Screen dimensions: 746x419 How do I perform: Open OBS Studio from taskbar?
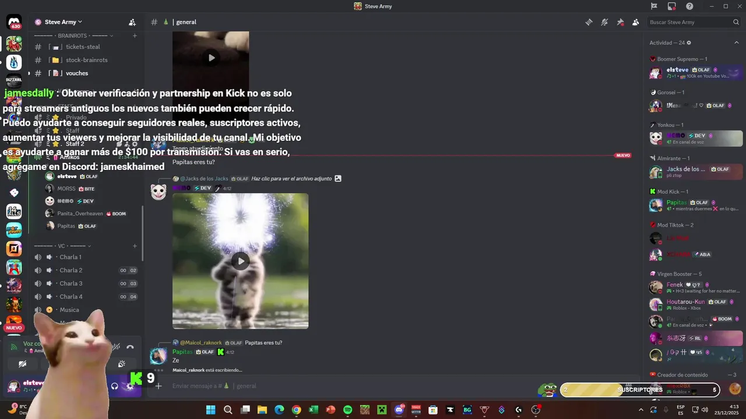click(x=536, y=410)
